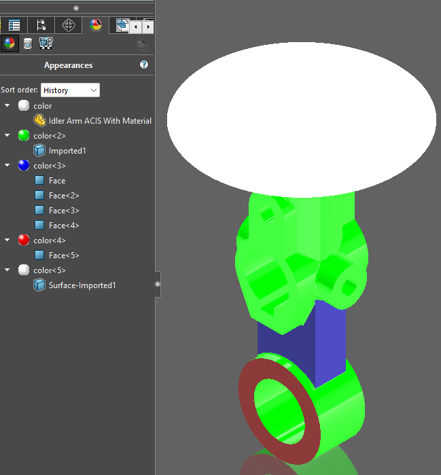The width and height of the screenshot is (441, 475).
Task: Select the white sphere of color
Action: point(24,106)
